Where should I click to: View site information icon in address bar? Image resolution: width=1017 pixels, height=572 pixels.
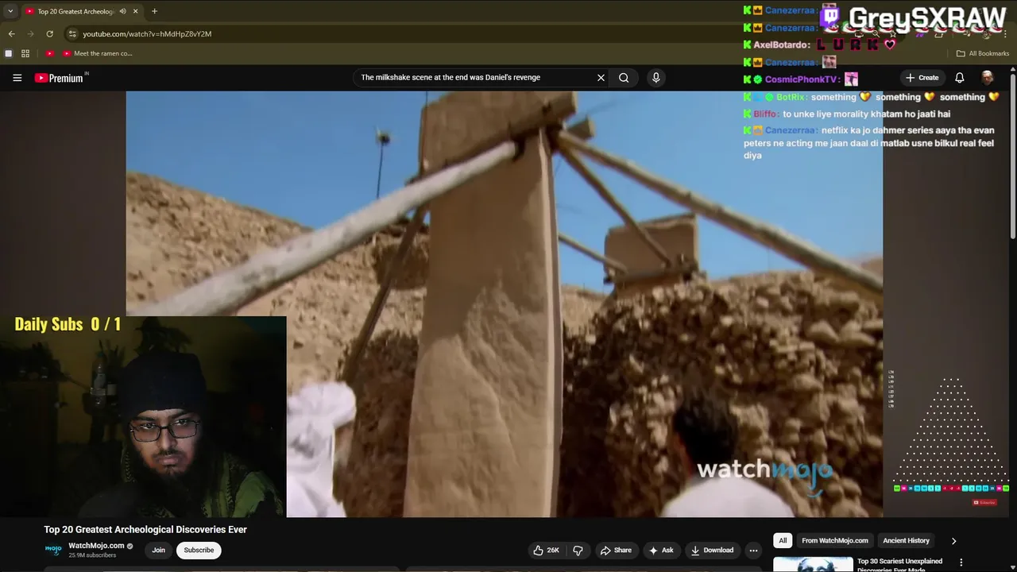(72, 34)
